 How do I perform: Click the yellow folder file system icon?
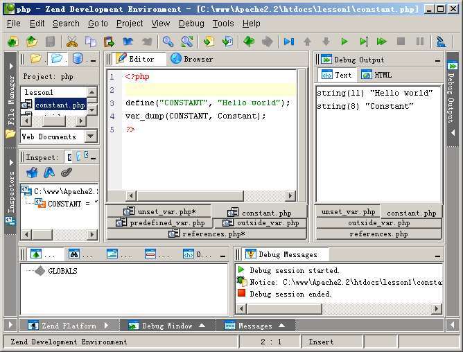[x=36, y=58]
